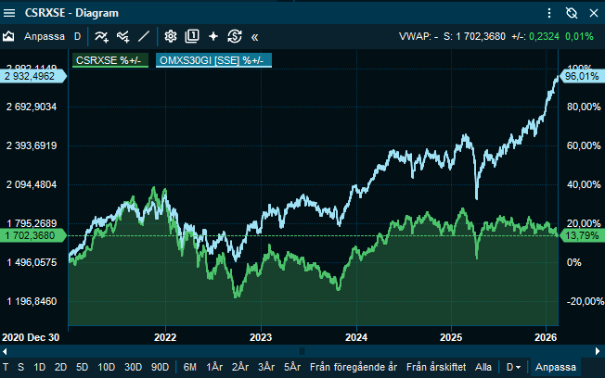Click the horizontal time scrollbar handle
This screenshot has width=605, height=378.
(x=302, y=350)
